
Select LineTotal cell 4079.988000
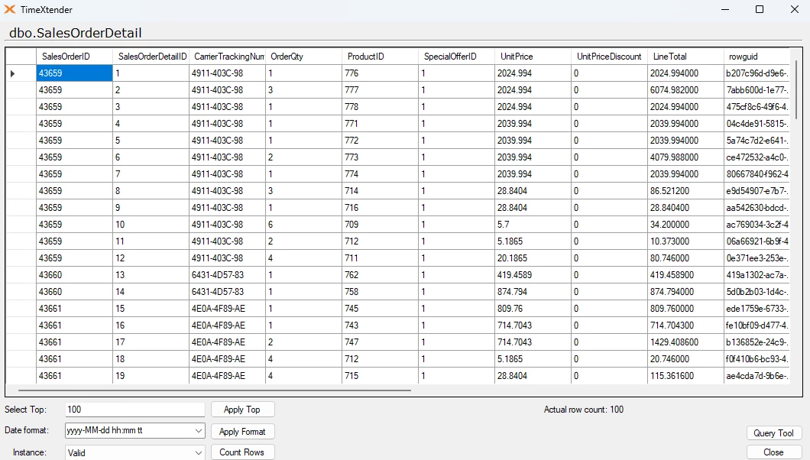coord(686,157)
